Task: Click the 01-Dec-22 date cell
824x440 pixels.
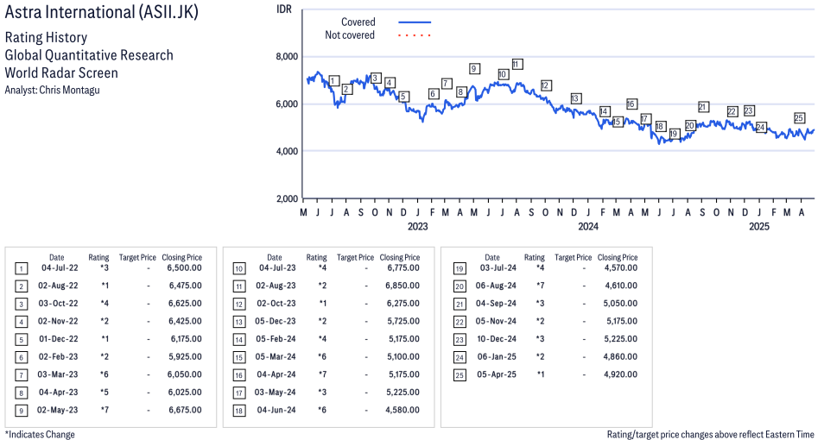Action: click(x=59, y=339)
